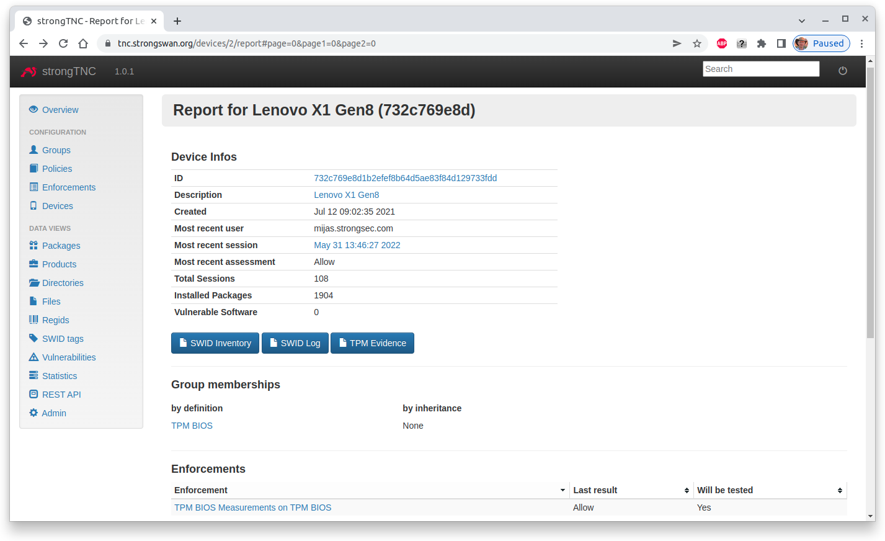Sort by Enforcement column arrow

pyautogui.click(x=563, y=490)
